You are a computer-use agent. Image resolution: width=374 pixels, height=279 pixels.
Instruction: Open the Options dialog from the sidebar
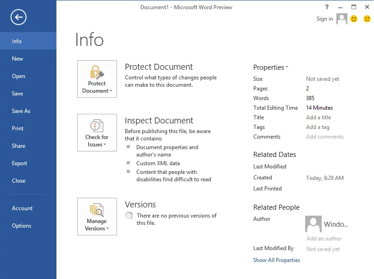point(21,226)
